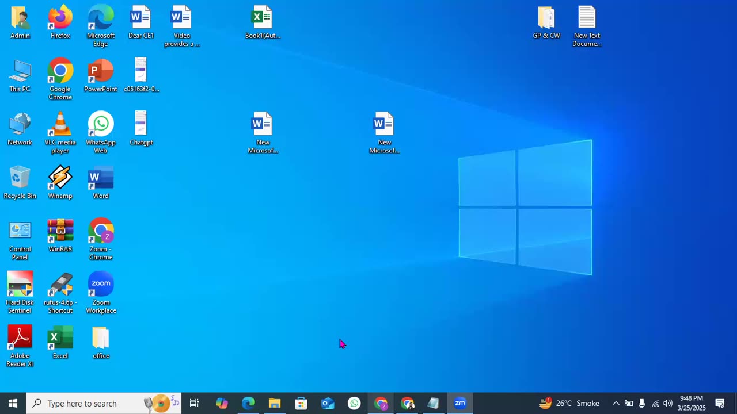The width and height of the screenshot is (737, 414).
Task: Open the volume speaker tray icon
Action: pyautogui.click(x=668, y=403)
